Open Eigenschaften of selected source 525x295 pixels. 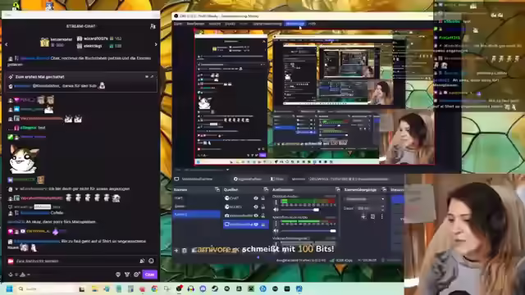(247, 179)
